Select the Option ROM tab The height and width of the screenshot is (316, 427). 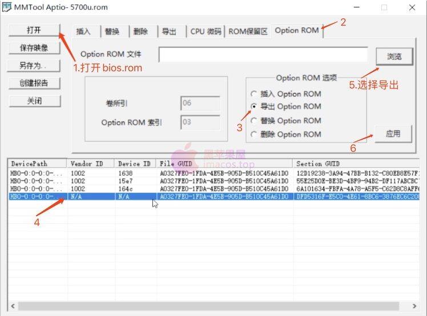point(297,30)
